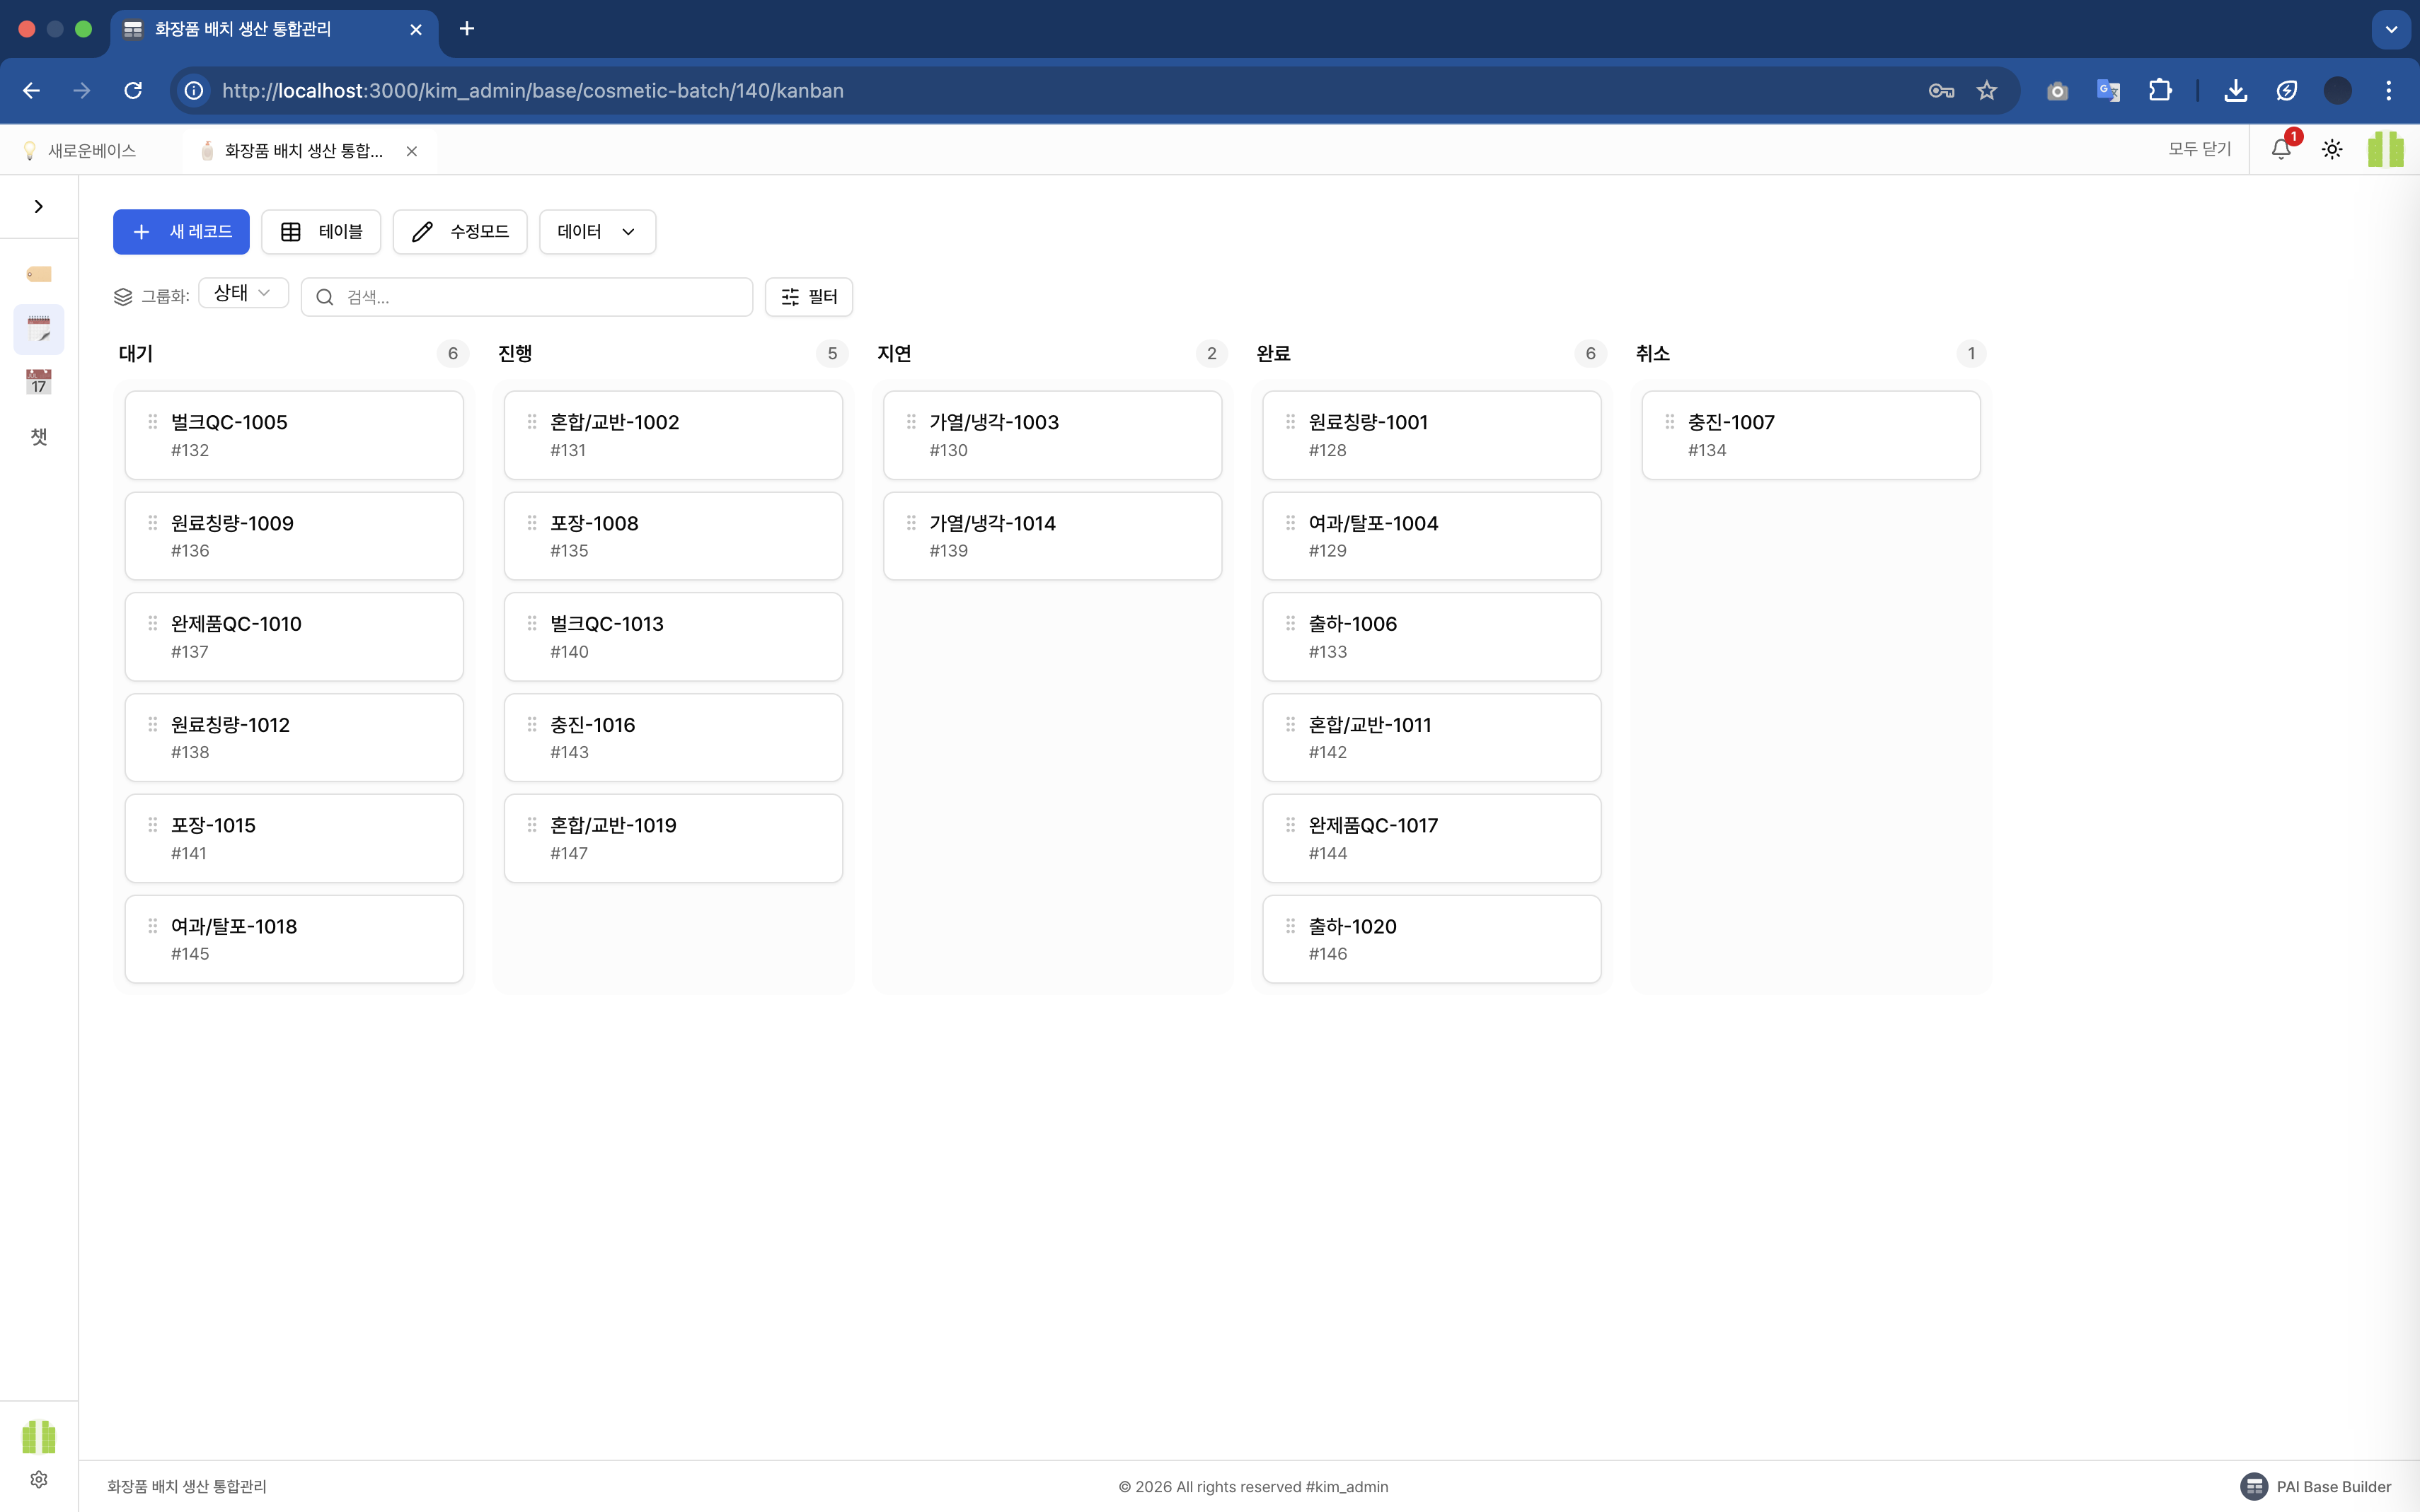The image size is (2420, 1512).
Task: Open the settings gear in sidebar
Action: tap(38, 1479)
